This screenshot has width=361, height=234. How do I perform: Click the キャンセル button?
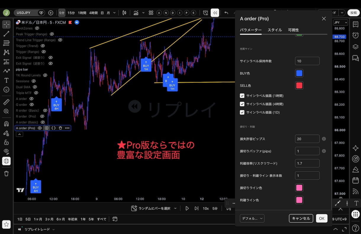click(x=301, y=218)
